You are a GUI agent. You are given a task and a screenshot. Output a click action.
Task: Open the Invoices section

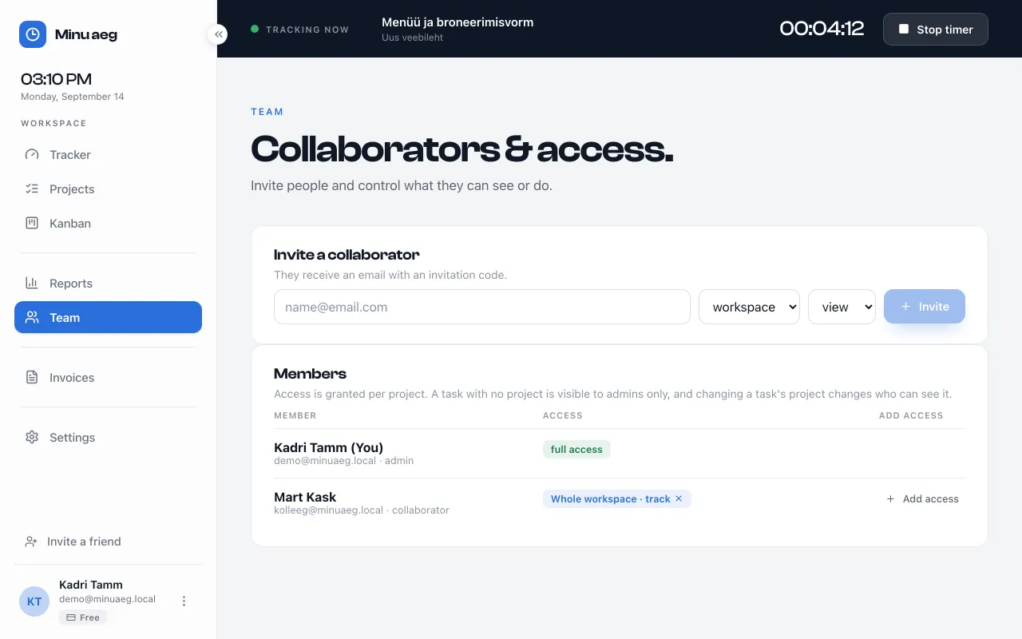108,378
